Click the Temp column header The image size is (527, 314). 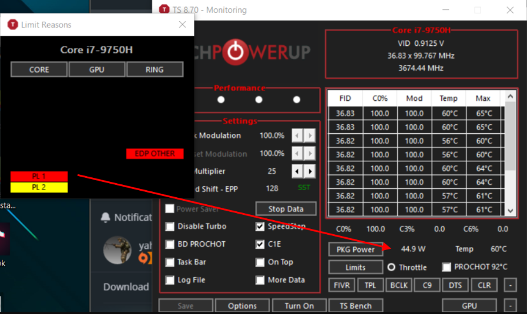point(448,99)
